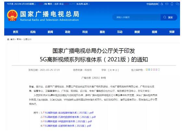Click the WeChat icon in header
Image resolution: width=182 pixels, height=131 pixels.
tap(177, 4)
